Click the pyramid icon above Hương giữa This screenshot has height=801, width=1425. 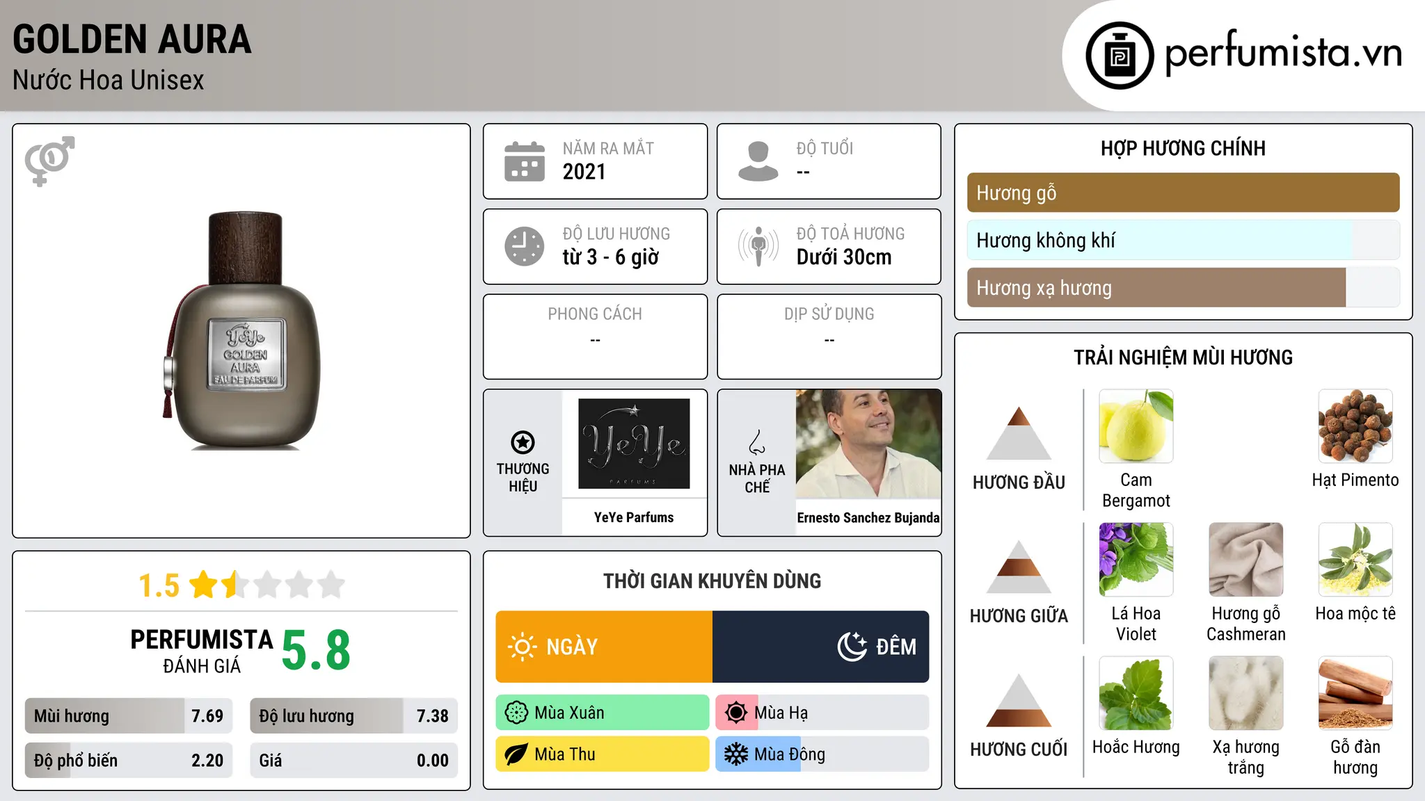(x=1019, y=567)
